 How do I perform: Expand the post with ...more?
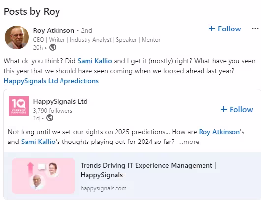pyautogui.click(x=189, y=142)
